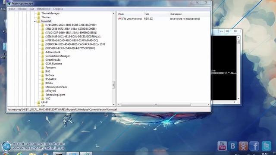Click the ThemeManager folder icon

[38, 13]
